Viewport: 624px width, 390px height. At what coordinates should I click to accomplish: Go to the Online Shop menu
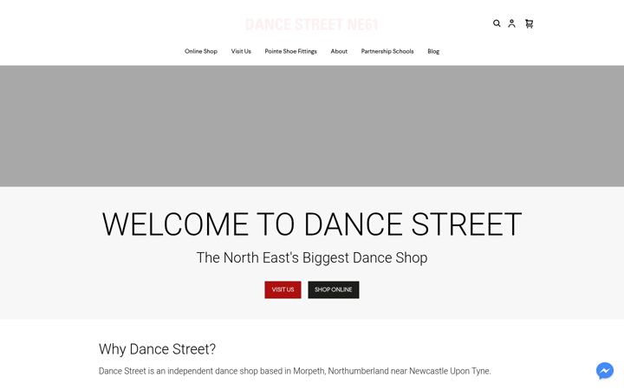click(201, 51)
